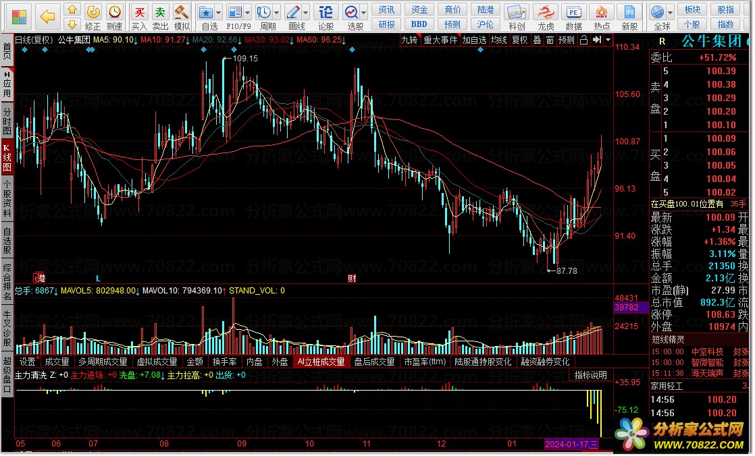Viewport: 755px width, 456px height.
Task: Click the lock icon on chart toolbar
Action: tap(583, 40)
